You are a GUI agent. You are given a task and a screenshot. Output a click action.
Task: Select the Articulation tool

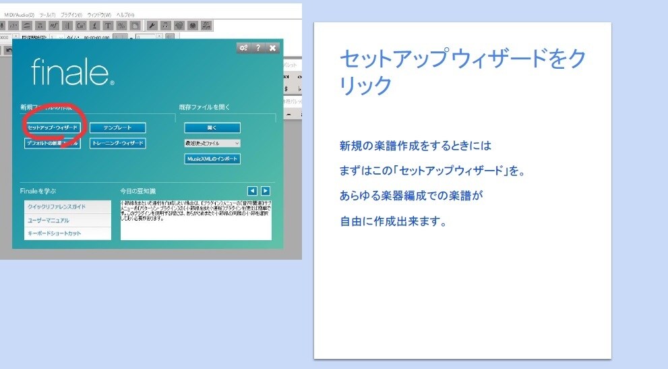[x=40, y=26]
